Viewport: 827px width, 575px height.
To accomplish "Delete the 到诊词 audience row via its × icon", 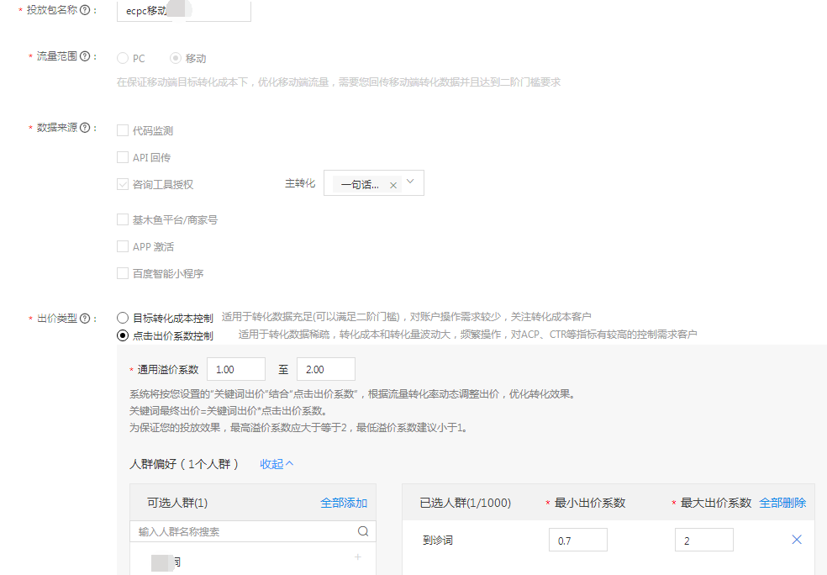I will (x=797, y=539).
